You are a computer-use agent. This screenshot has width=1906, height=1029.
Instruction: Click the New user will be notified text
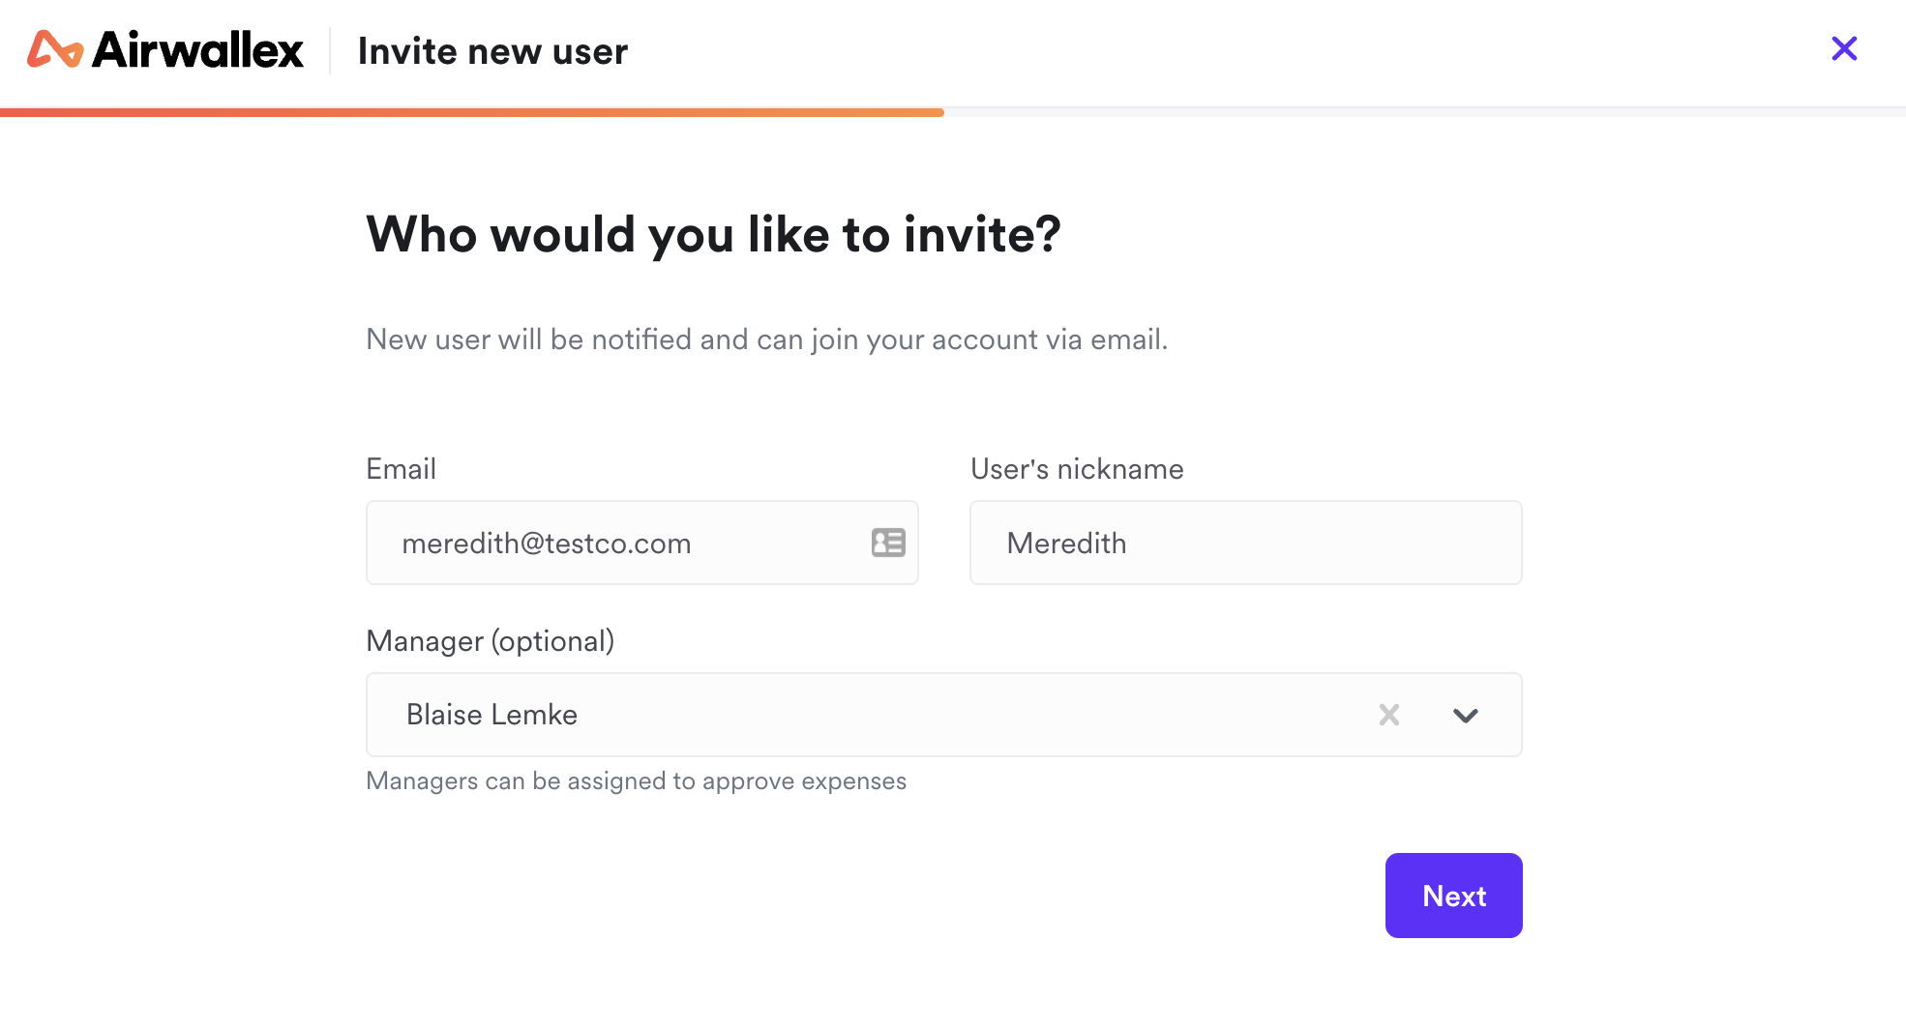(x=767, y=339)
